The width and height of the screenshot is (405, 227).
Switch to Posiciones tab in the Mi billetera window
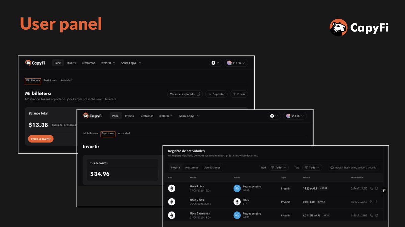point(50,81)
